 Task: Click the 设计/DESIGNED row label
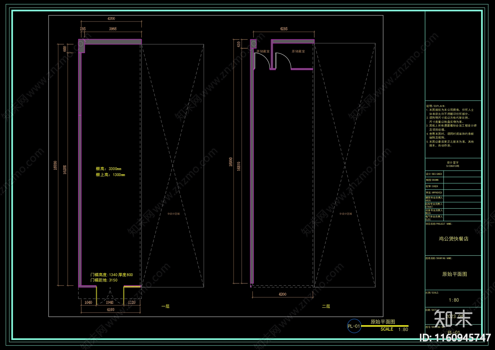(434, 174)
